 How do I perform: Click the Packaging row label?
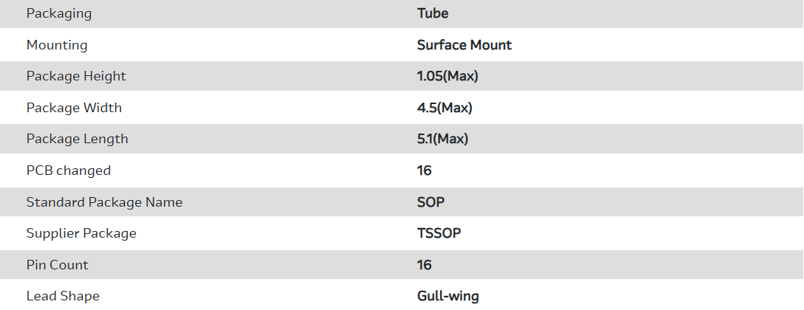tap(59, 13)
